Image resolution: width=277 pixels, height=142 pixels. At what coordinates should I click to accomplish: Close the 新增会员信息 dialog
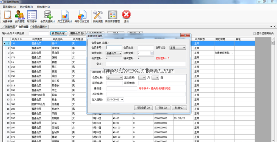(x=185, y=35)
